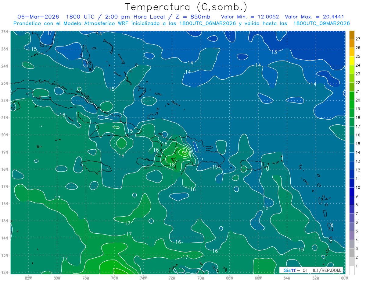Image resolution: width=366 pixels, height=282 pixels.
Task: Click color bar legend value "9"
Action: [357, 196]
